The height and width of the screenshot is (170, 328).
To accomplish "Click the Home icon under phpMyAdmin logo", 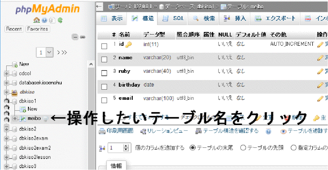I will click(x=36, y=20).
